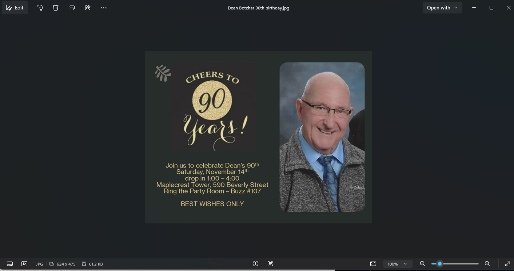Click the birthday invitation image

coord(259,137)
